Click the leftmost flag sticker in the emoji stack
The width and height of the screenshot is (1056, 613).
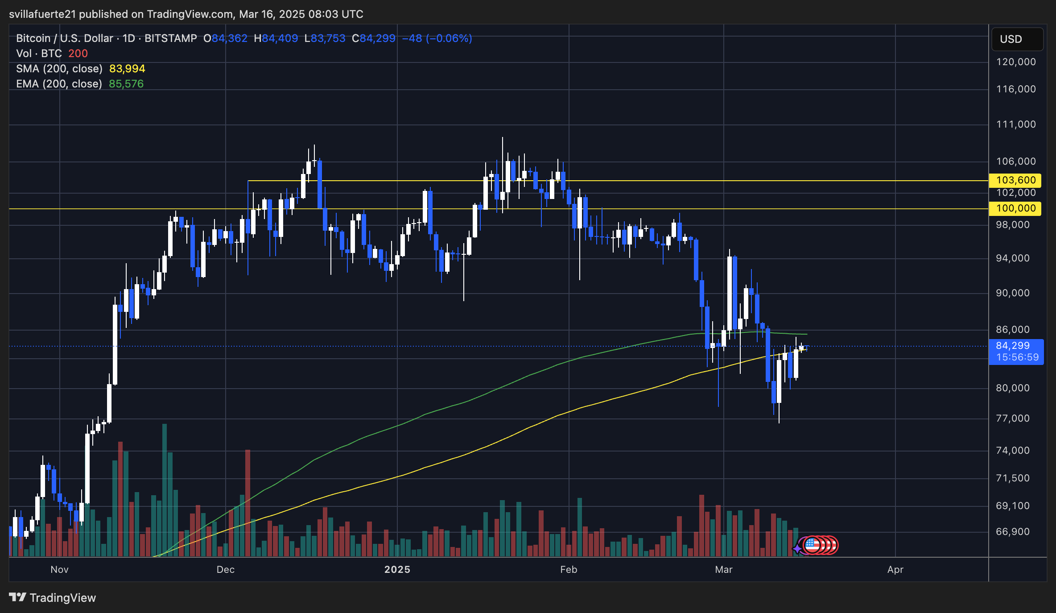coord(813,545)
